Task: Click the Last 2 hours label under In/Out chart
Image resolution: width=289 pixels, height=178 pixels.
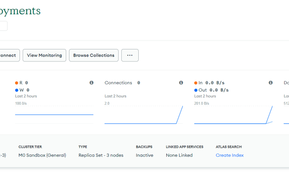Action: [x=205, y=96]
